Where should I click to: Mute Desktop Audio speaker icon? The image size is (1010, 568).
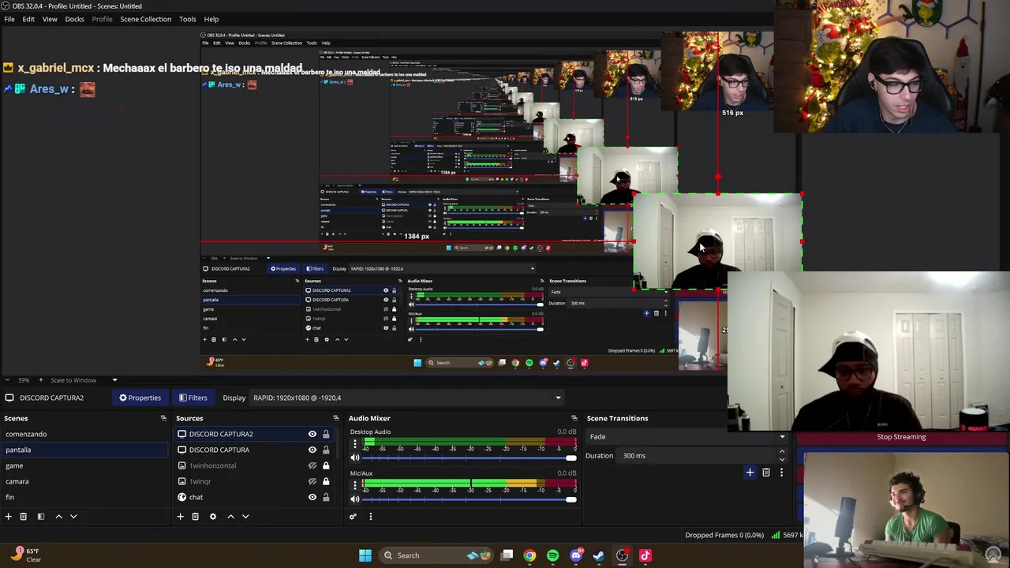tap(354, 458)
